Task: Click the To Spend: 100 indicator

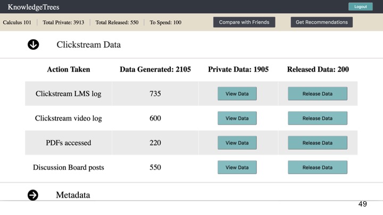Action: 165,22
